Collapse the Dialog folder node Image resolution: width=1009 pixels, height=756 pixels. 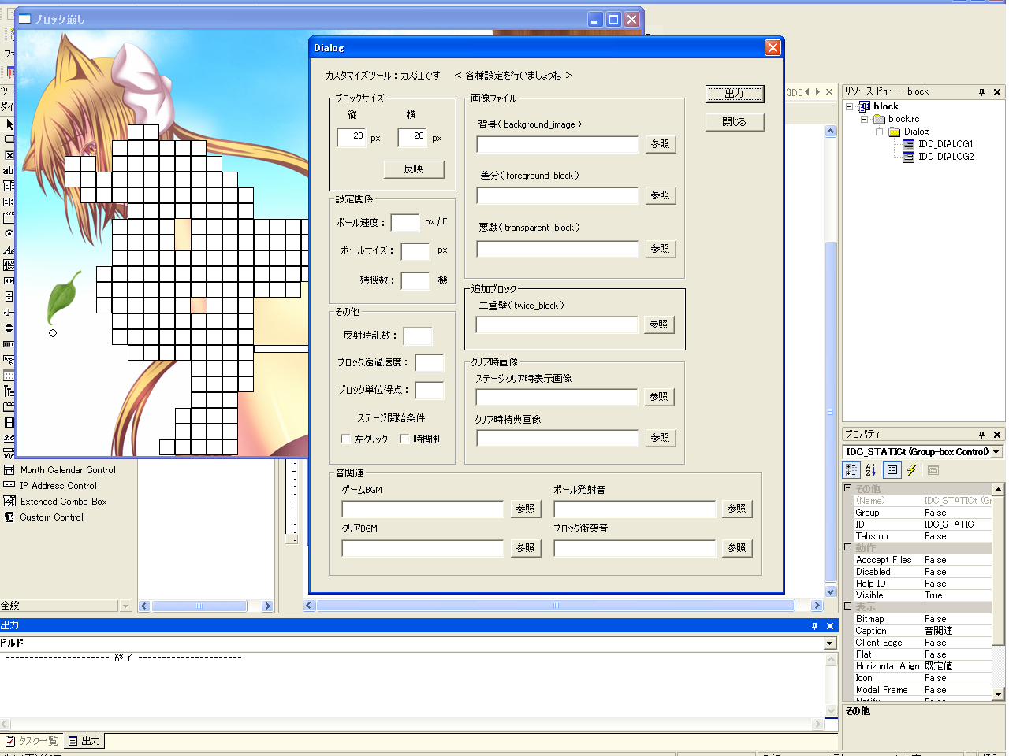[x=880, y=132]
